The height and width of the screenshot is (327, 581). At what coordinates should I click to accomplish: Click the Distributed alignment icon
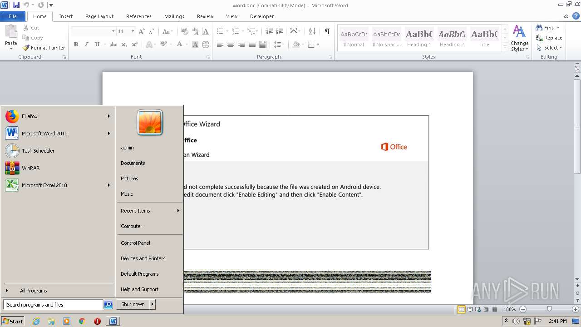coord(262,45)
